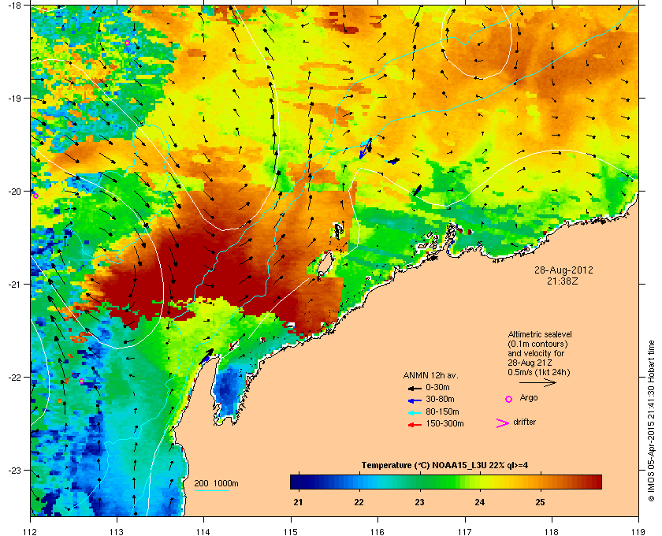The image size is (662, 536).
Task: Click the colorbar tick label 21
Action: click(299, 502)
